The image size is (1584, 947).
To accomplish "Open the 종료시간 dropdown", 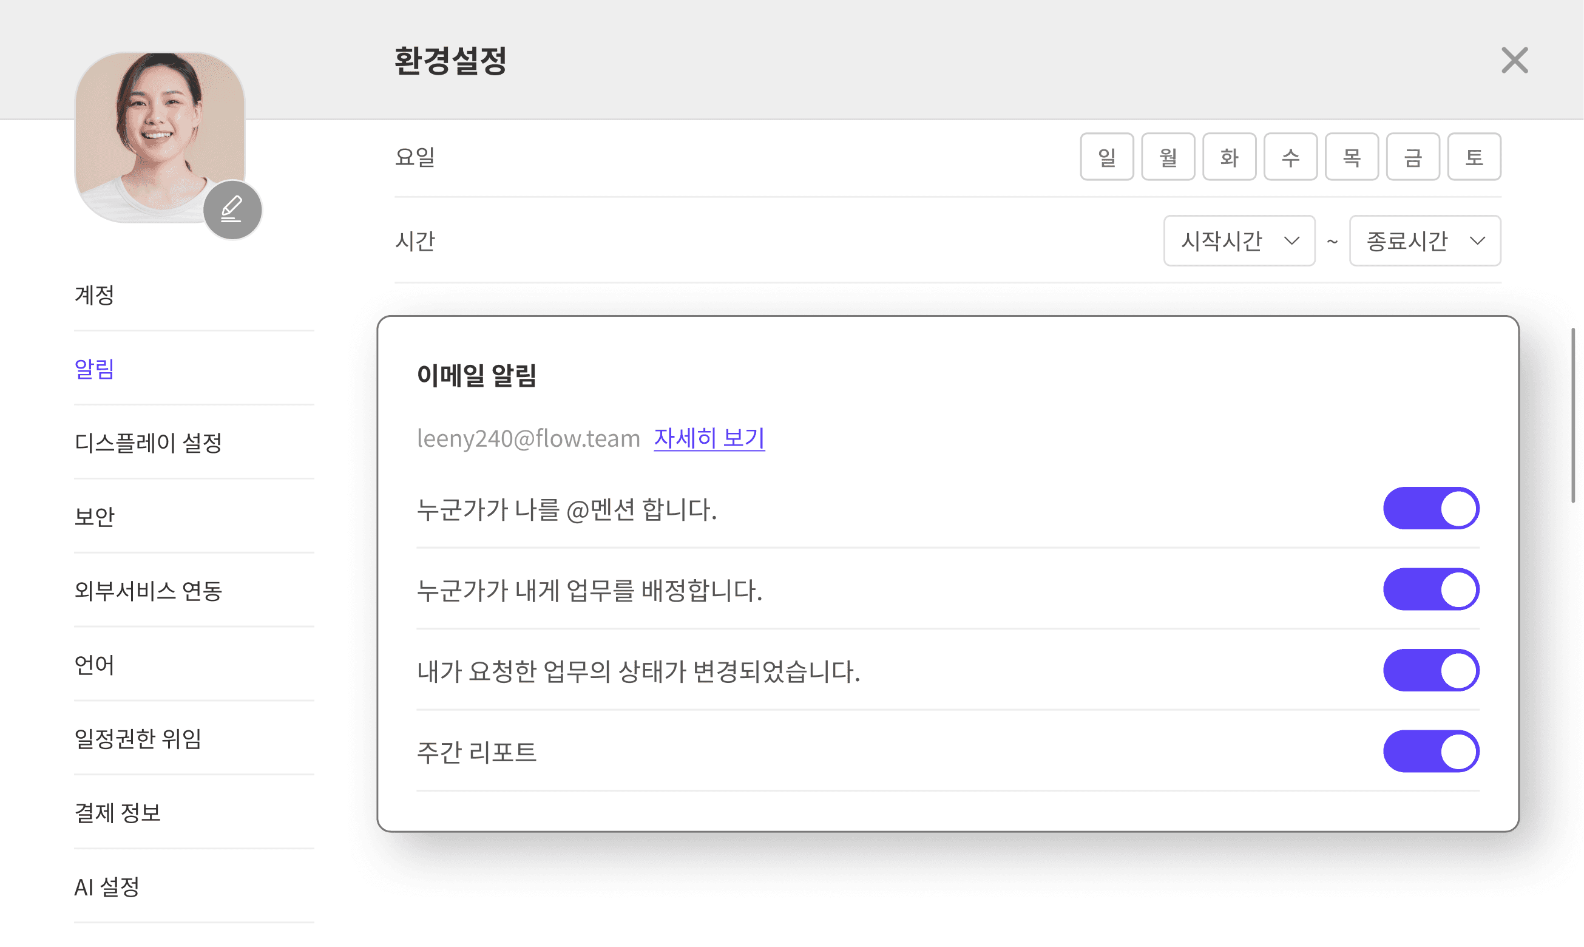I will (1424, 241).
